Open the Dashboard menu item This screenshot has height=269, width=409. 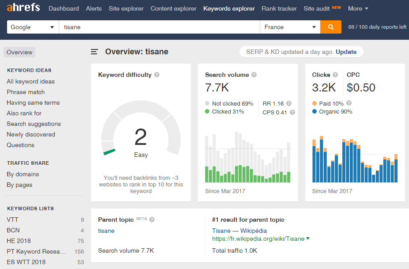tap(64, 8)
